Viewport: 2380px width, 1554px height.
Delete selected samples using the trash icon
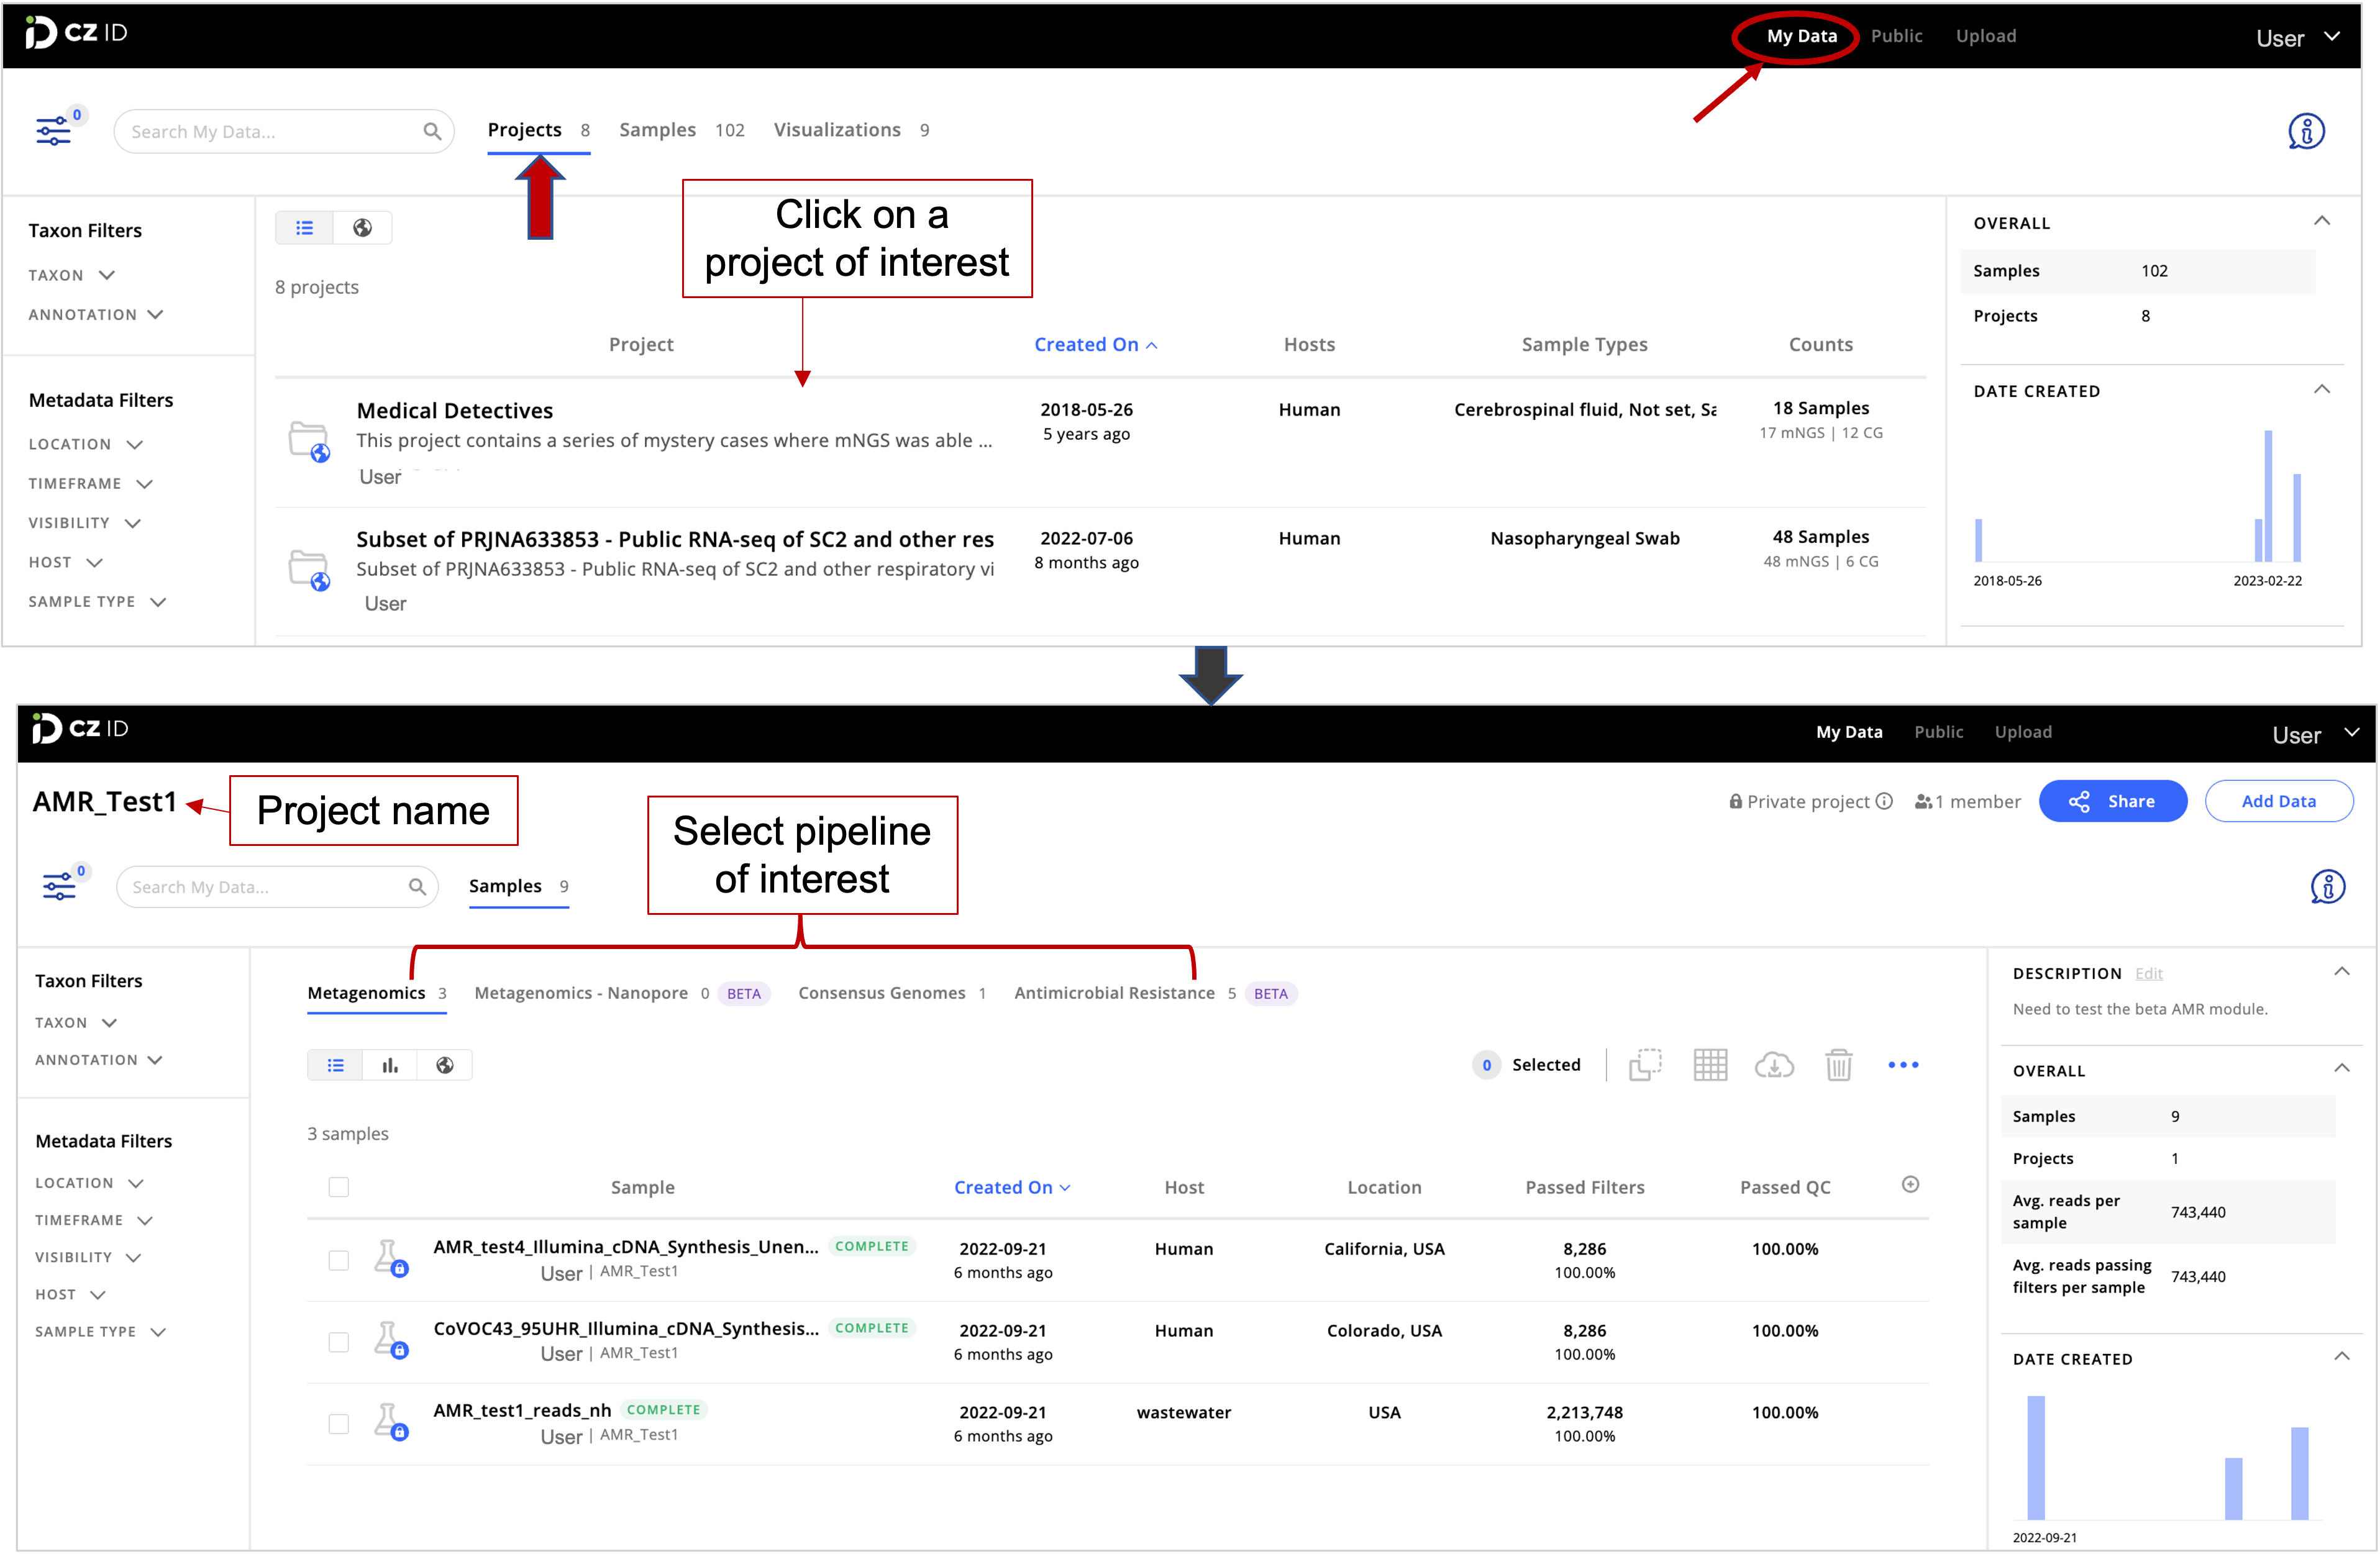(x=1840, y=1064)
